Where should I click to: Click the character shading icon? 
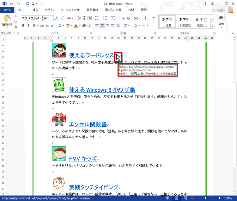point(84,26)
